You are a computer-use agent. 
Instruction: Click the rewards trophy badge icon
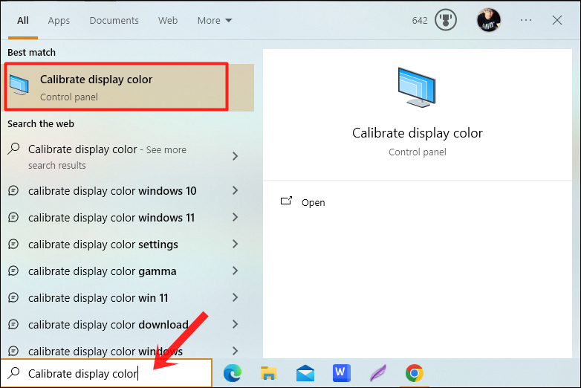(x=445, y=20)
